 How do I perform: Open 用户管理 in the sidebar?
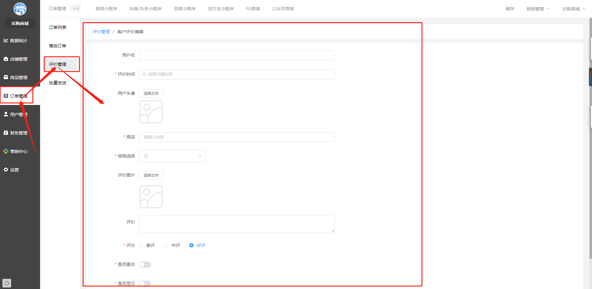pyautogui.click(x=15, y=114)
